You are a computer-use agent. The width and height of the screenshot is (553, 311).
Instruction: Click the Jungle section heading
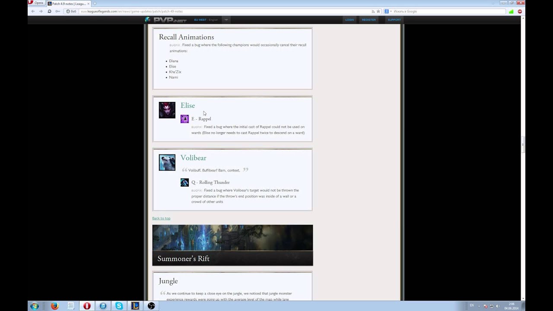point(168,281)
